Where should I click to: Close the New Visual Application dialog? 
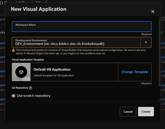point(153,12)
